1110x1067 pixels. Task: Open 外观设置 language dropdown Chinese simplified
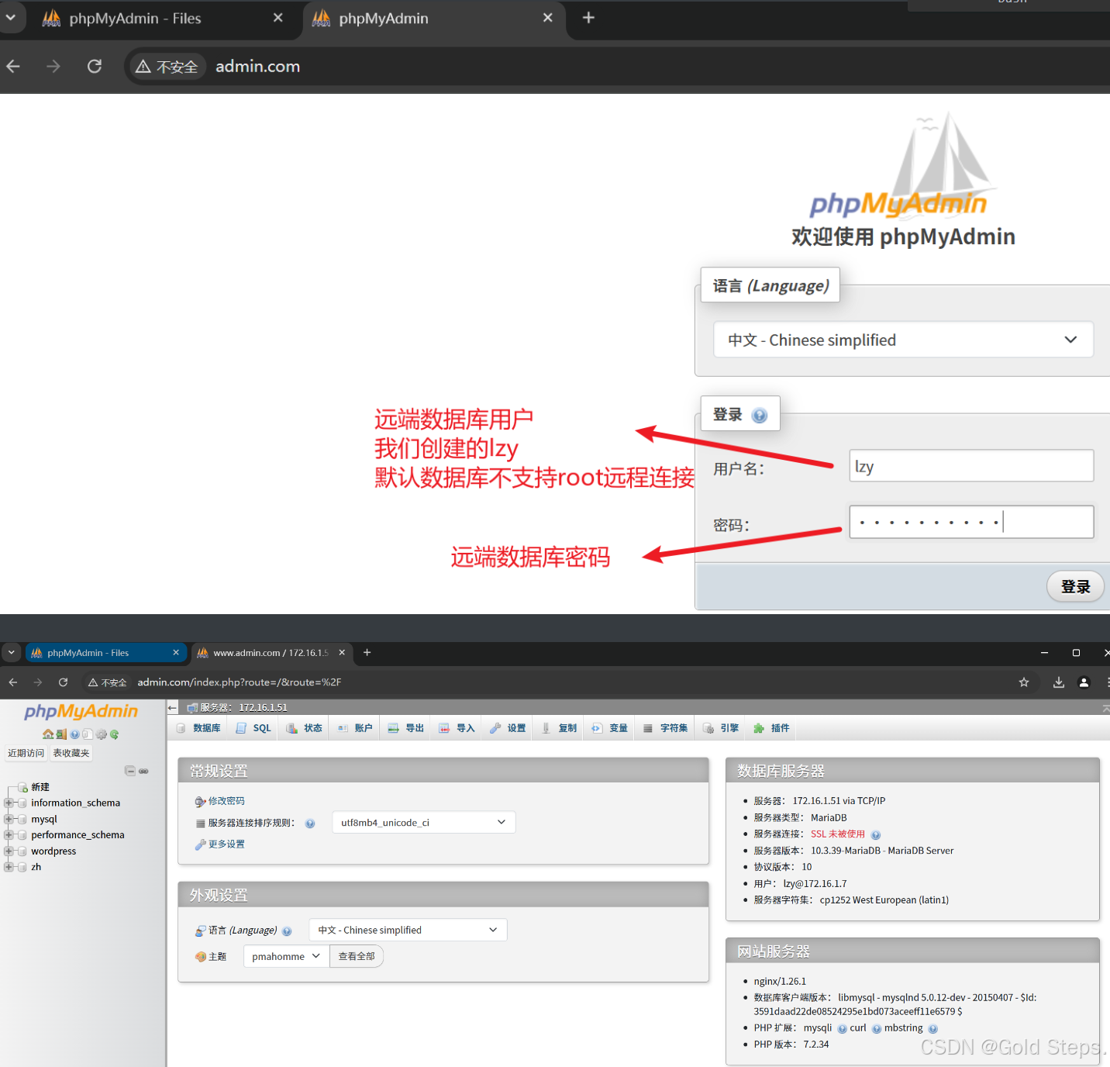pos(408,930)
